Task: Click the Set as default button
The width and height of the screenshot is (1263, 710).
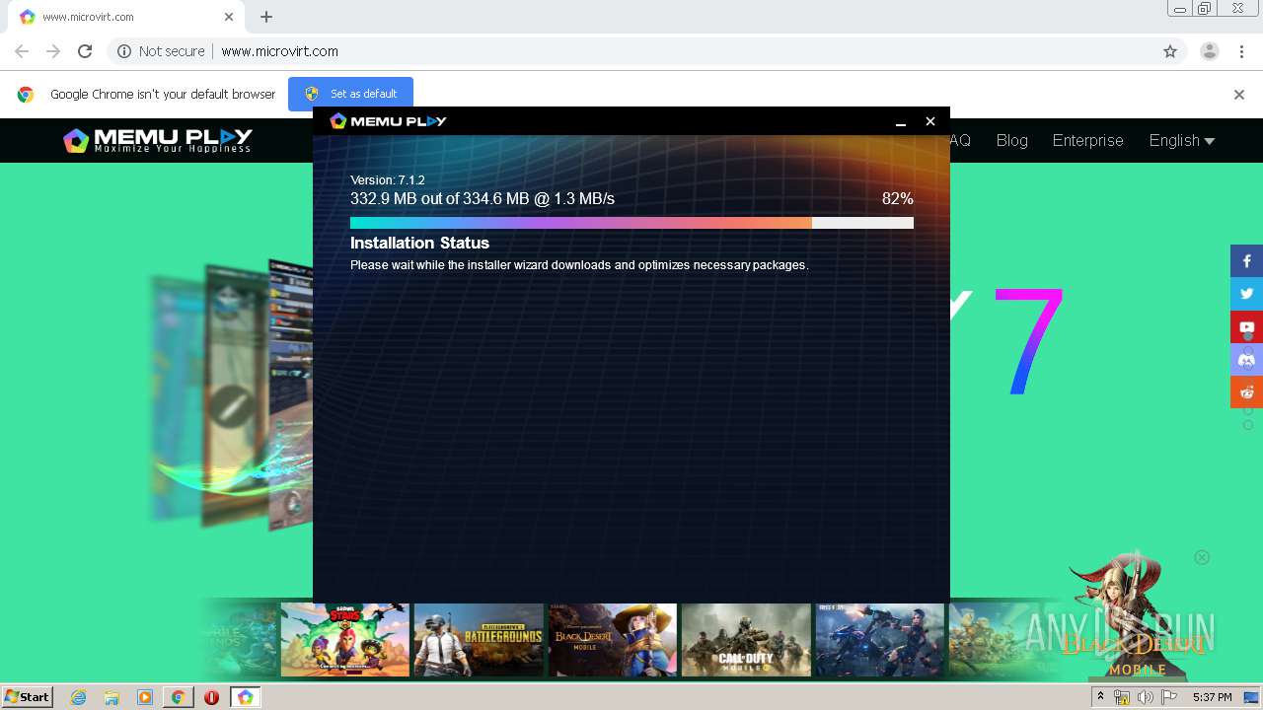Action: click(x=350, y=94)
